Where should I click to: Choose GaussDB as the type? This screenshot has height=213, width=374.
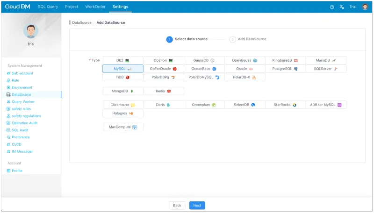click(204, 60)
